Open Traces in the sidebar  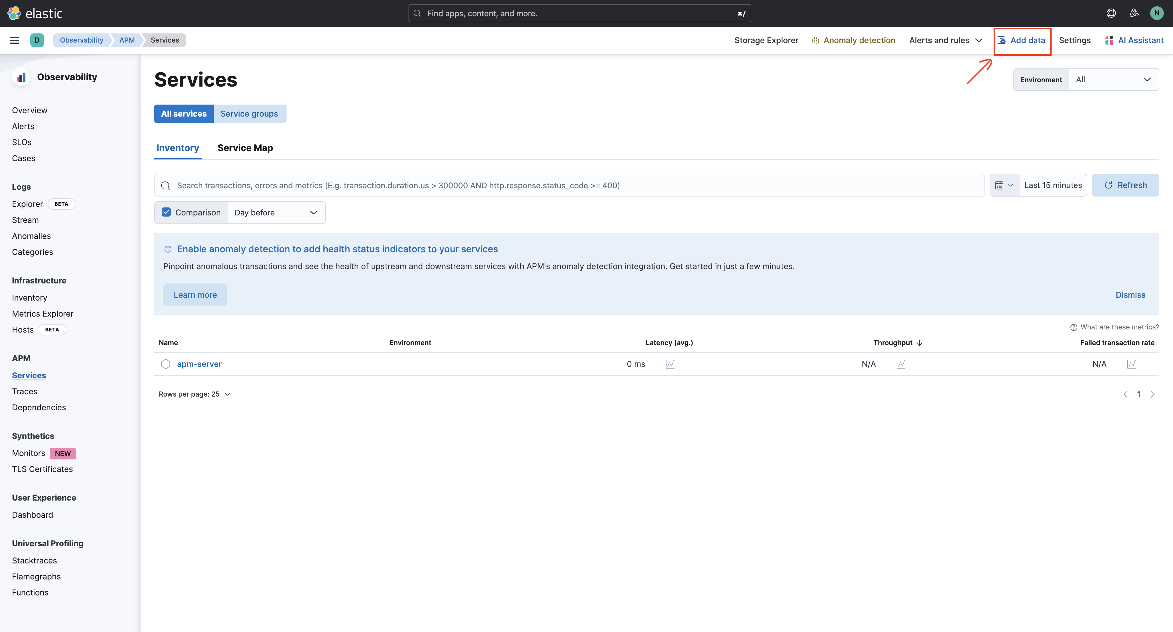click(x=25, y=392)
